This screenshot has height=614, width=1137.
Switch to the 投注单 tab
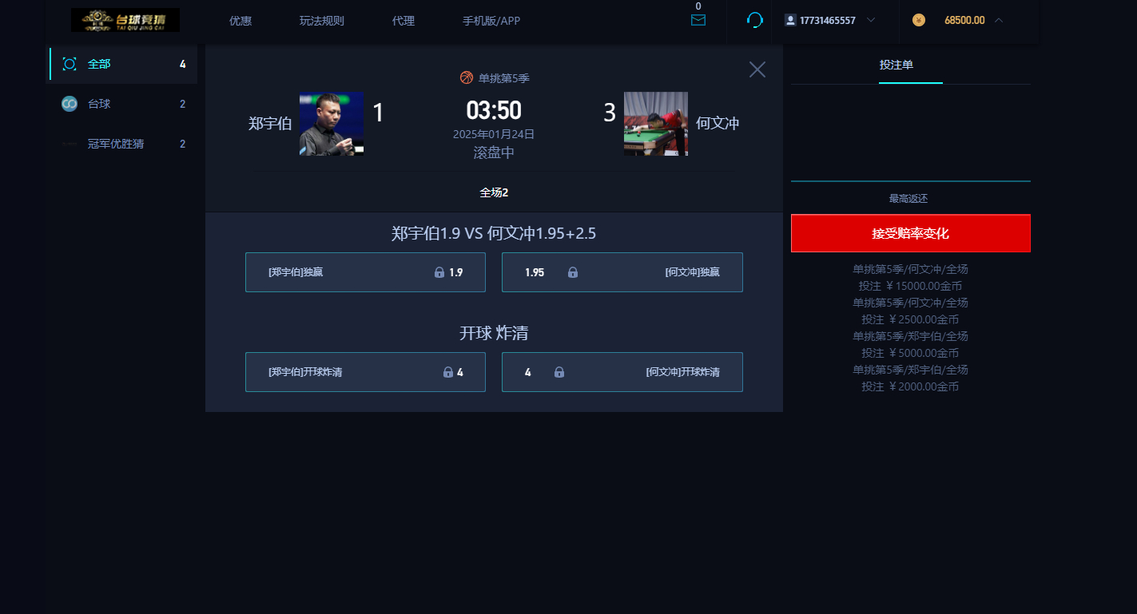click(x=896, y=65)
